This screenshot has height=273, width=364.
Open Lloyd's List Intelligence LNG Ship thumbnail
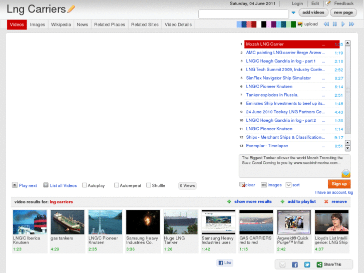click(x=331, y=222)
